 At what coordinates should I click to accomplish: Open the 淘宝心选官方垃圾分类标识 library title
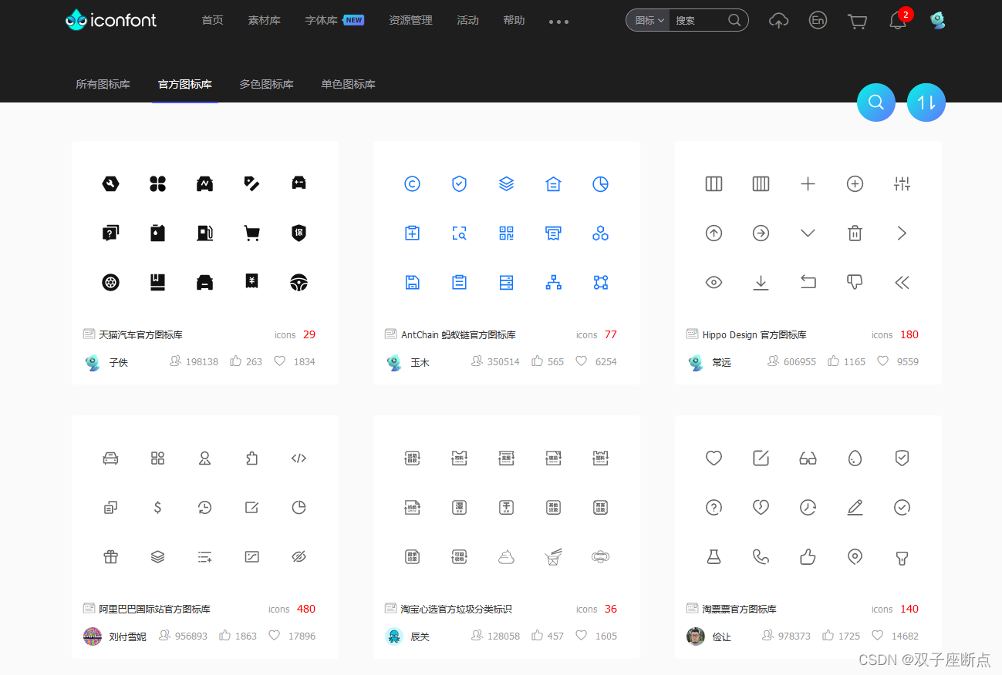point(457,609)
